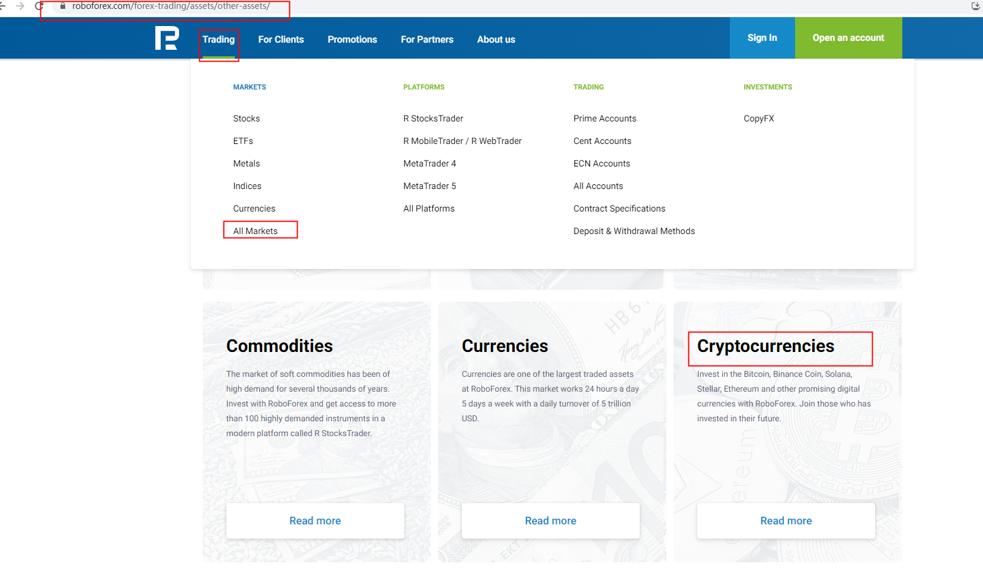Open Deposit & Withdrawal Methods link
Viewport: 983px width, 570px height.
click(x=634, y=231)
